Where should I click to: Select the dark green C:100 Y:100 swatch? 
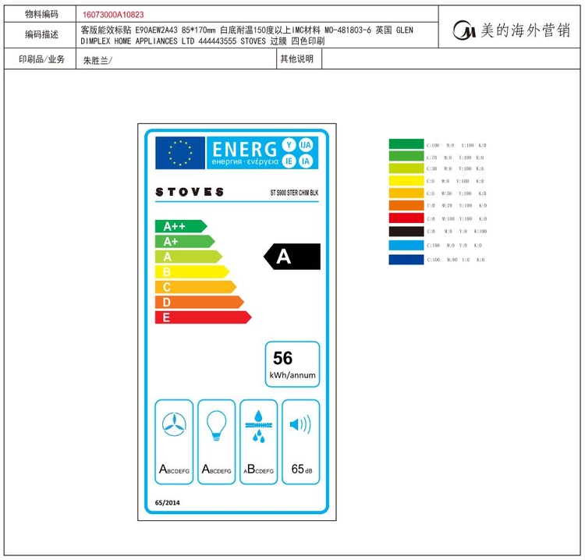406,144
